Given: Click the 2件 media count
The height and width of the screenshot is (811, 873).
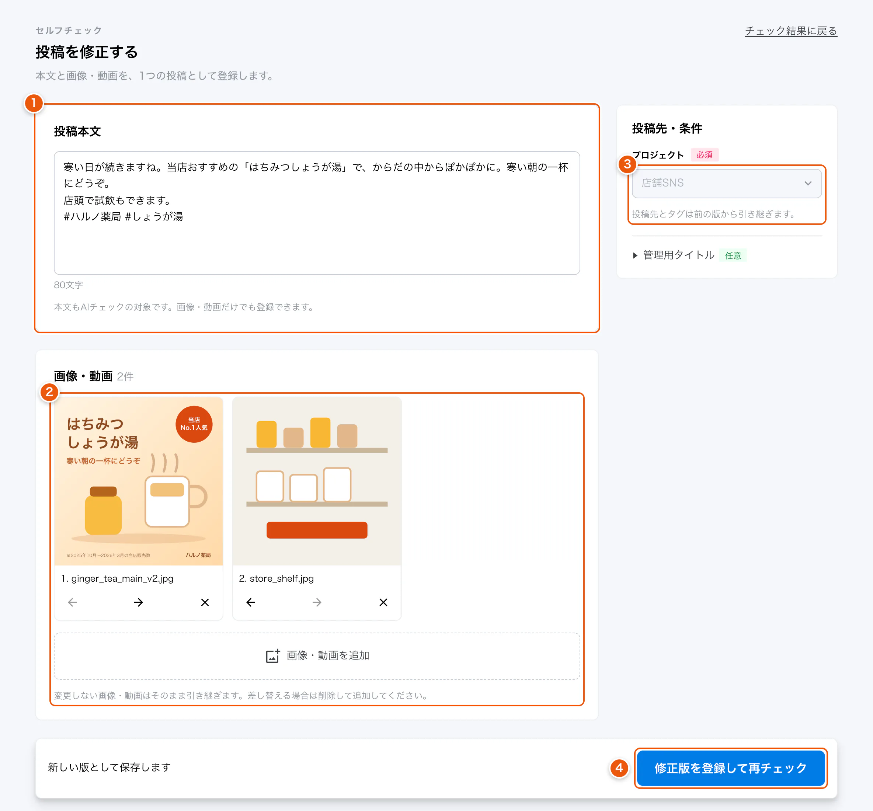Looking at the screenshot, I should [x=125, y=376].
